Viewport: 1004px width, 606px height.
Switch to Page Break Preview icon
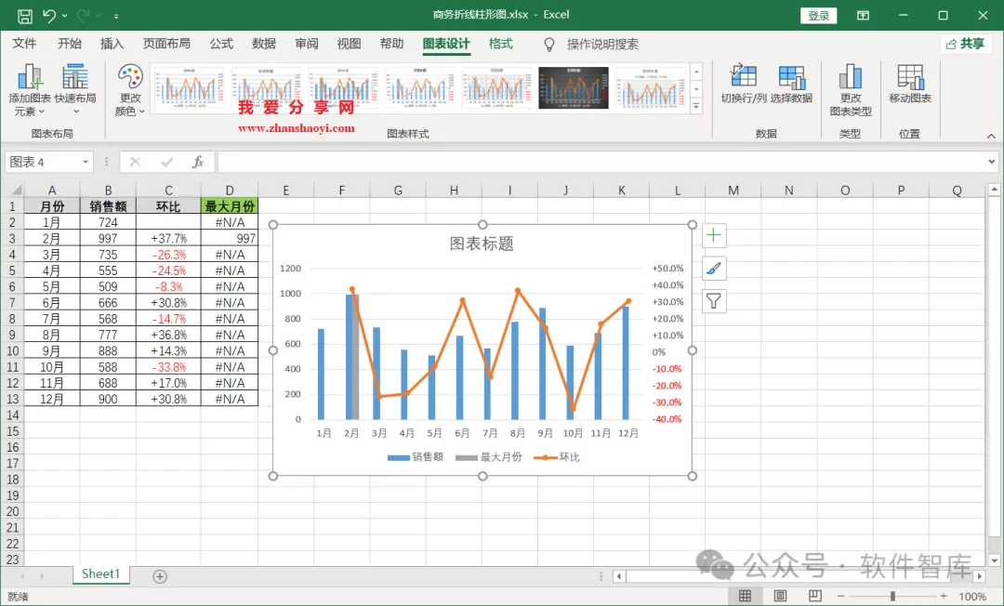pos(814,597)
